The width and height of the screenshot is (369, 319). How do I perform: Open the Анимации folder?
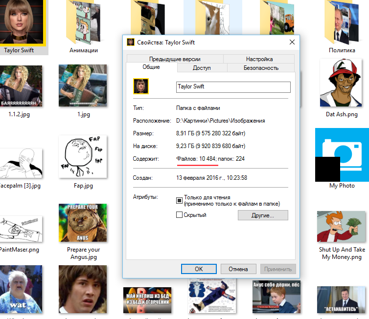tap(83, 22)
